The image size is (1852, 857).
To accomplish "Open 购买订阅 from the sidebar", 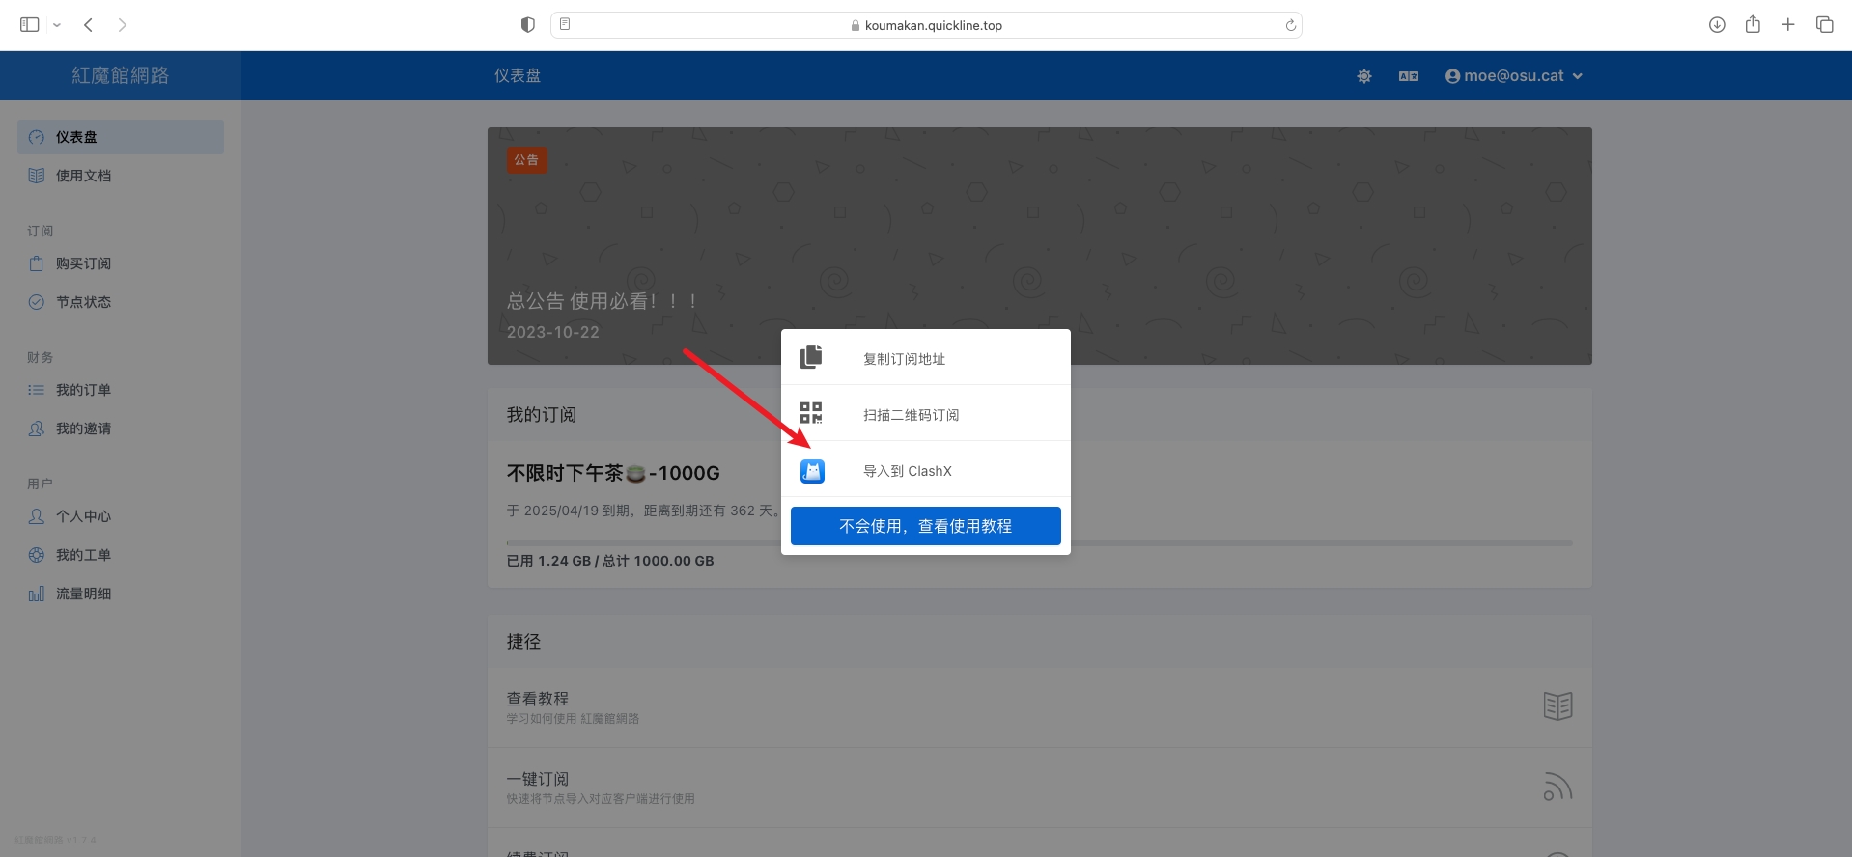I will point(83,263).
